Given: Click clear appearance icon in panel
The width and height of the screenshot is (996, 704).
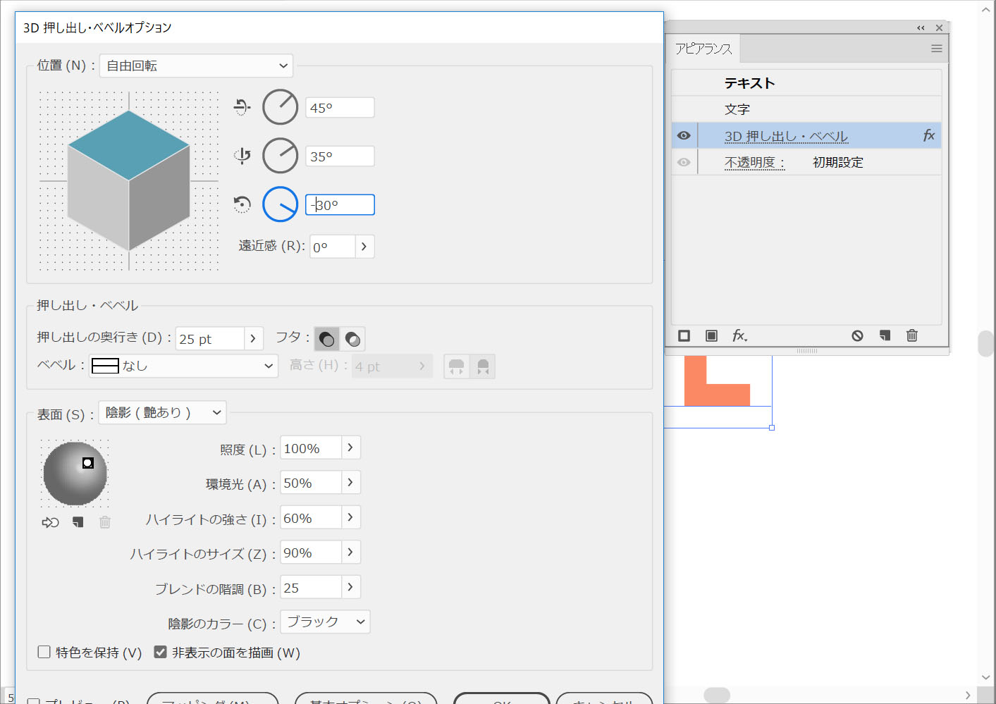Looking at the screenshot, I should [x=857, y=335].
